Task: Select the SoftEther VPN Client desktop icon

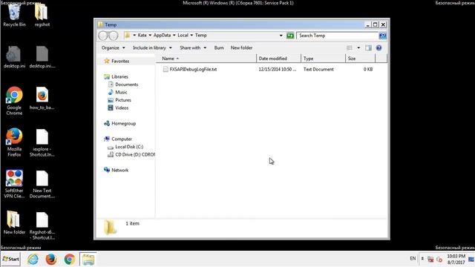Action: (14, 184)
